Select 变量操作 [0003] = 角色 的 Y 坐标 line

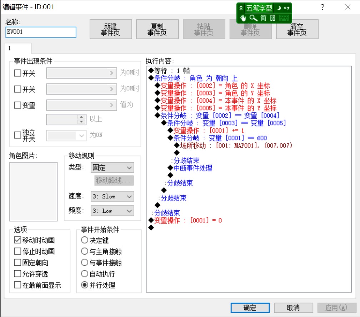(x=212, y=93)
